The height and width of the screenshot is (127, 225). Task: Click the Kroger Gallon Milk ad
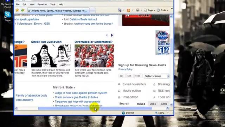click(x=163, y=43)
